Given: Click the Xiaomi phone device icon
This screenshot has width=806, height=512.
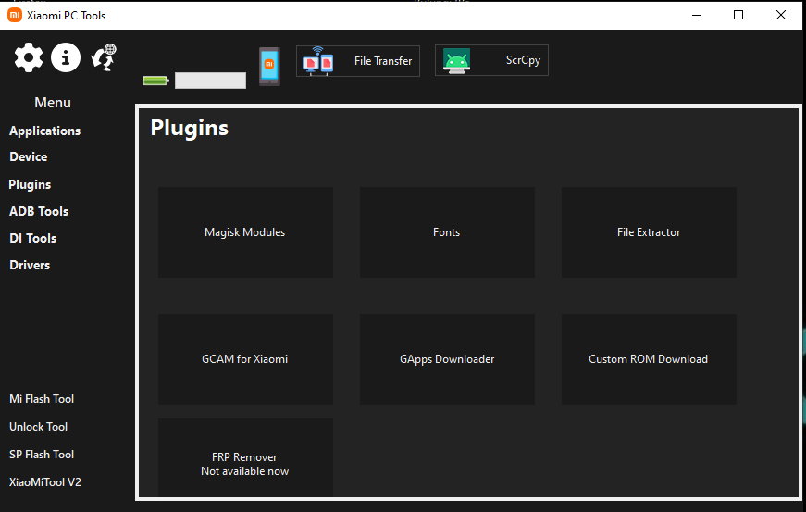Looking at the screenshot, I should click(269, 67).
